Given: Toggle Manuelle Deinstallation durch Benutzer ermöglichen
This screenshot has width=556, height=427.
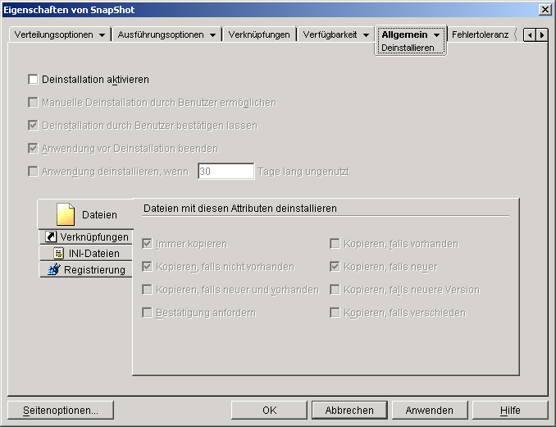Looking at the screenshot, I should click(x=33, y=102).
